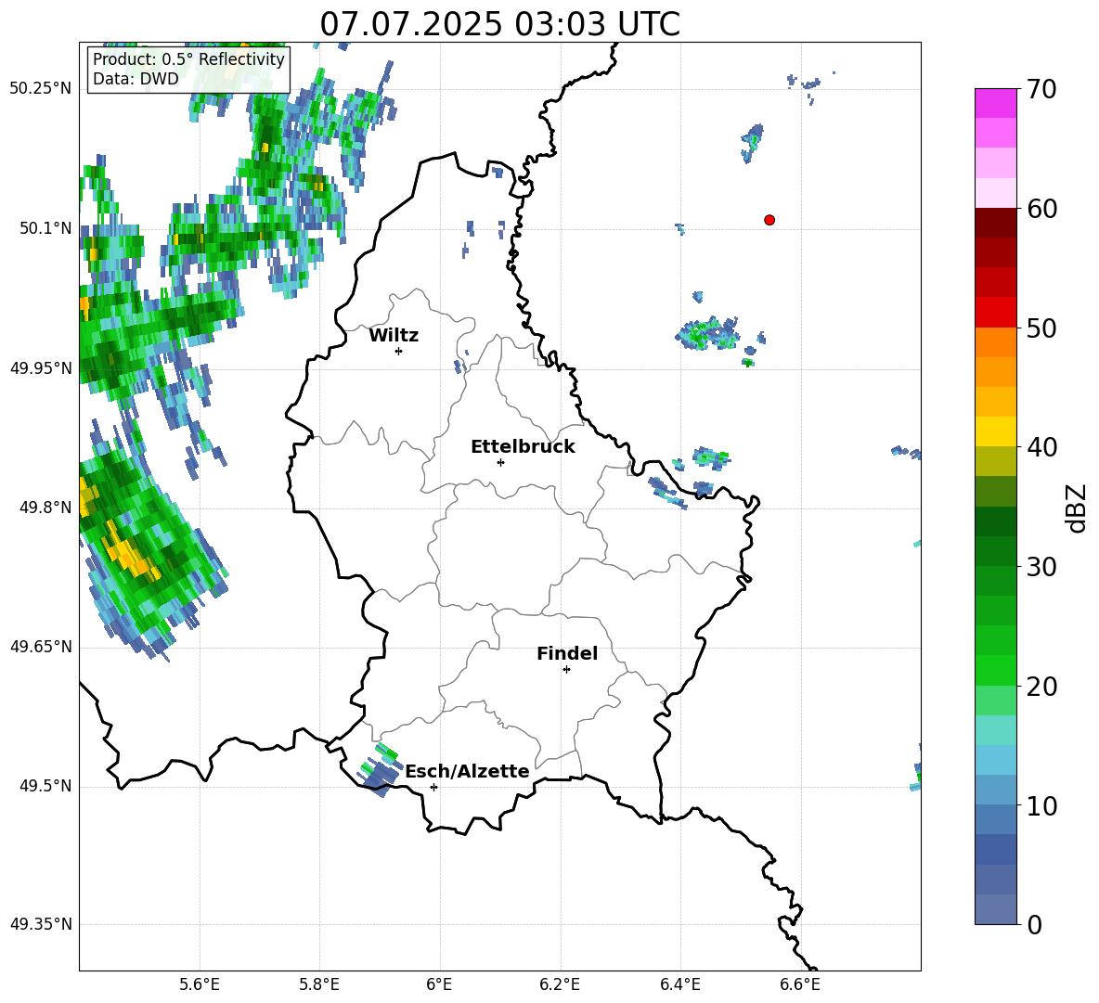The image size is (1099, 1003).
Task: Click the green echo cluster southwest of the red dot
Action: coord(707,333)
